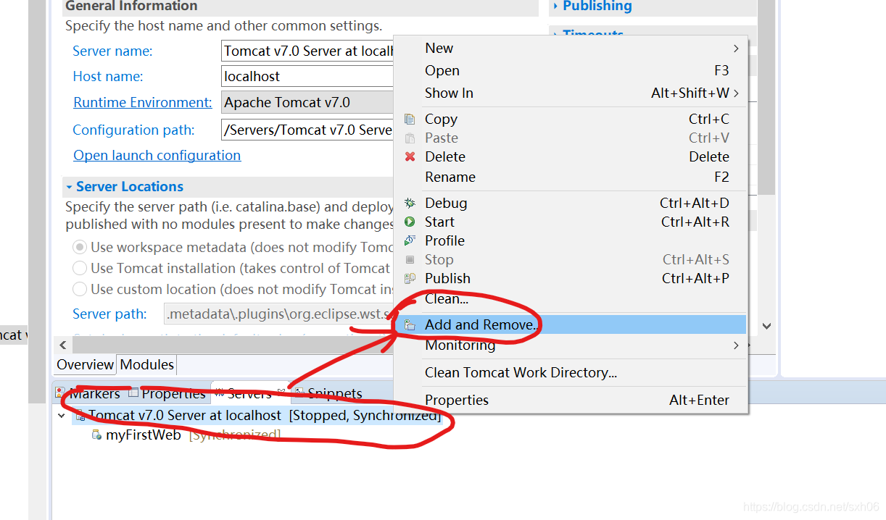Click the Debug bug icon
Image resolution: width=886 pixels, height=520 pixels.
pyautogui.click(x=410, y=203)
